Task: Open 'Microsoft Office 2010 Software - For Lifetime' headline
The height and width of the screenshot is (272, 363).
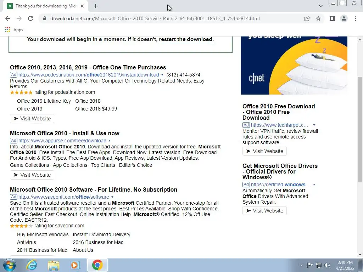Action: (x=94, y=189)
